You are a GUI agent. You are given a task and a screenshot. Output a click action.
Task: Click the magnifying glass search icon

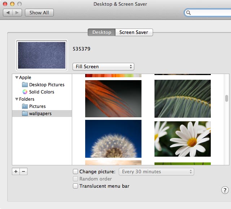pos(188,13)
